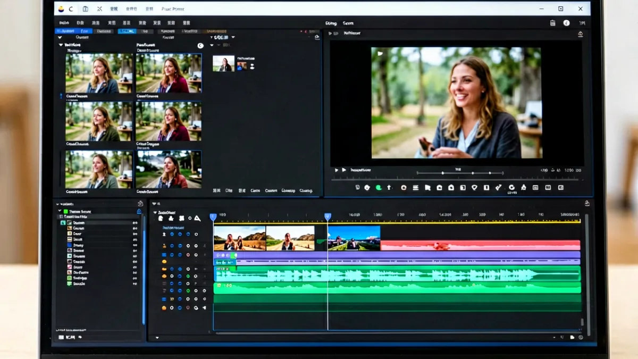The image size is (638, 359).
Task: Click the export icon in the project tree panel header
Action: (140, 204)
